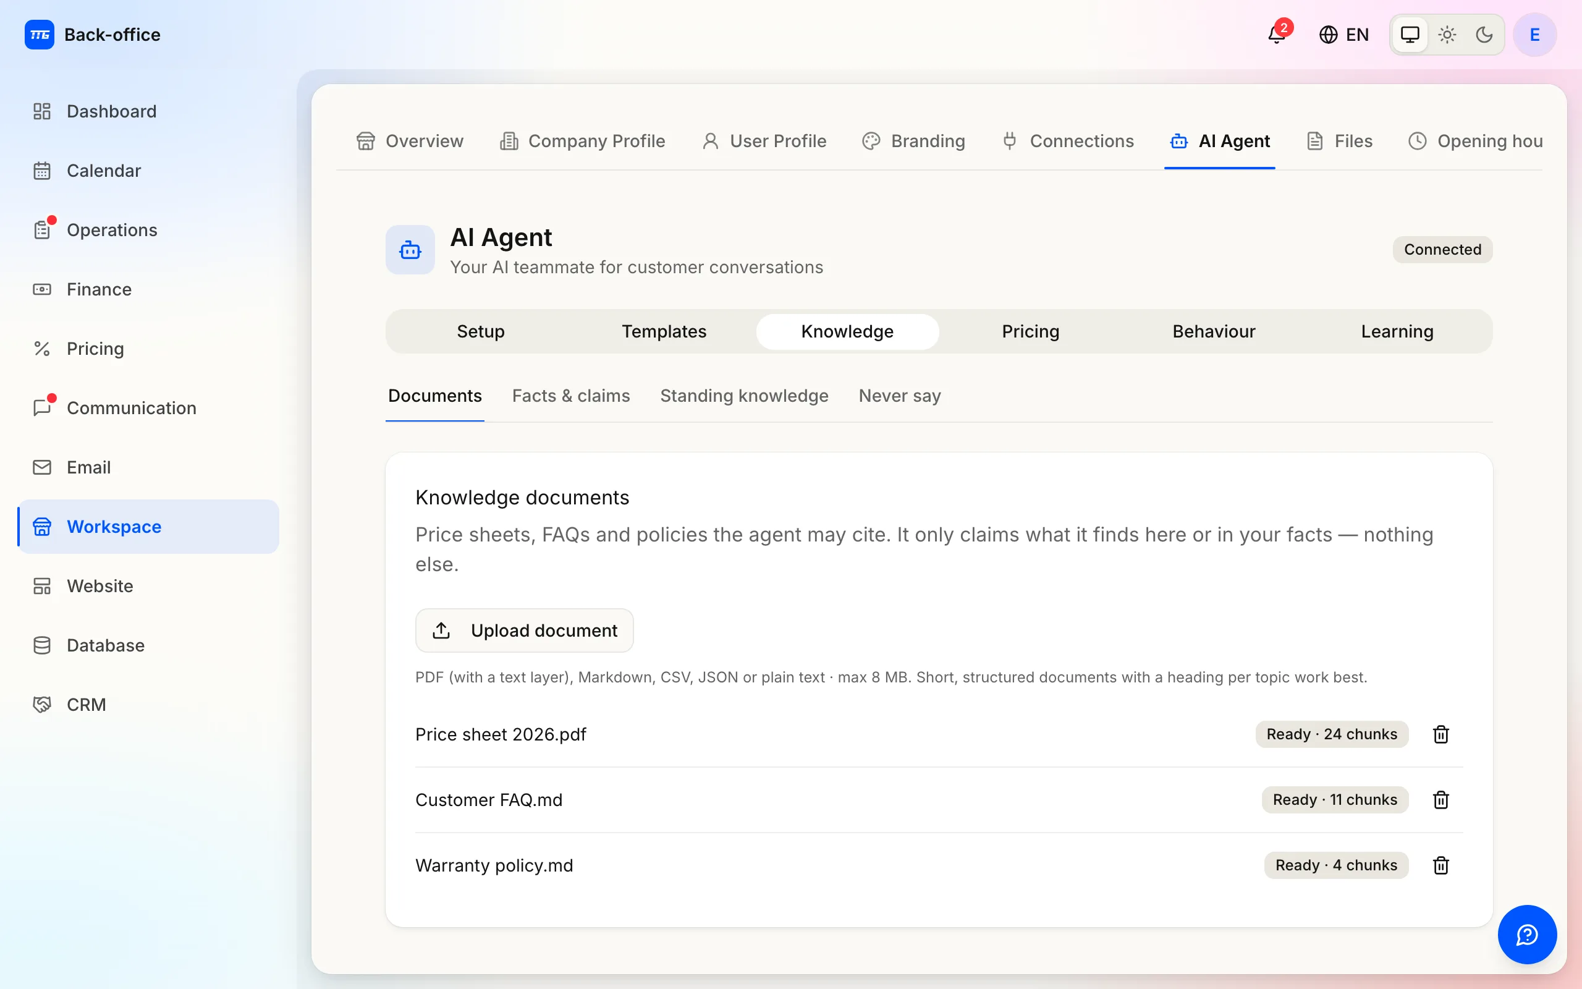The image size is (1582, 989).
Task: Open Calendar in the sidebar
Action: pos(148,171)
